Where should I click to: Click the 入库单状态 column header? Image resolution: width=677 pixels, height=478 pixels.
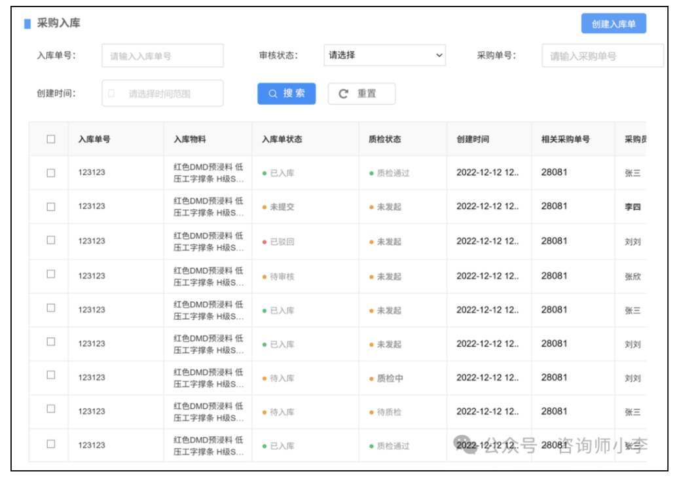[x=282, y=139]
